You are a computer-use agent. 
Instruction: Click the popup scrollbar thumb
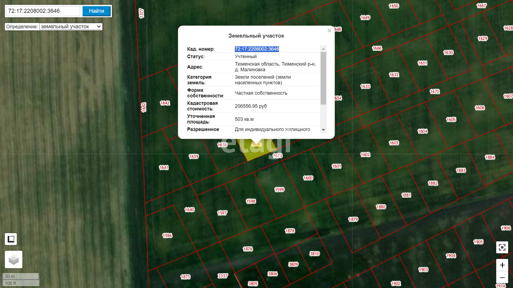click(323, 78)
